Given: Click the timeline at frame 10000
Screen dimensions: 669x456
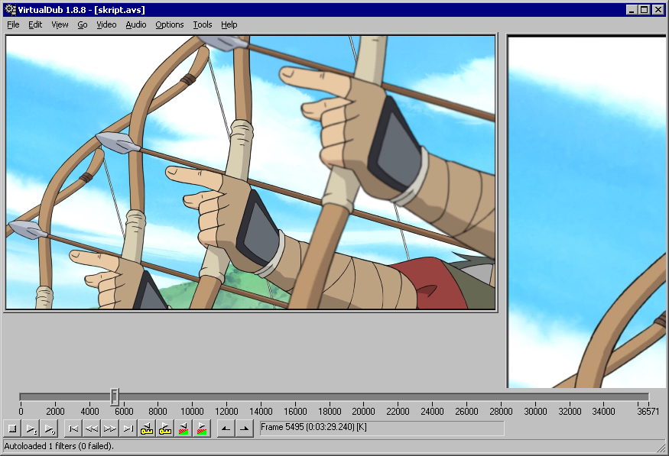Looking at the screenshot, I should (192, 411).
